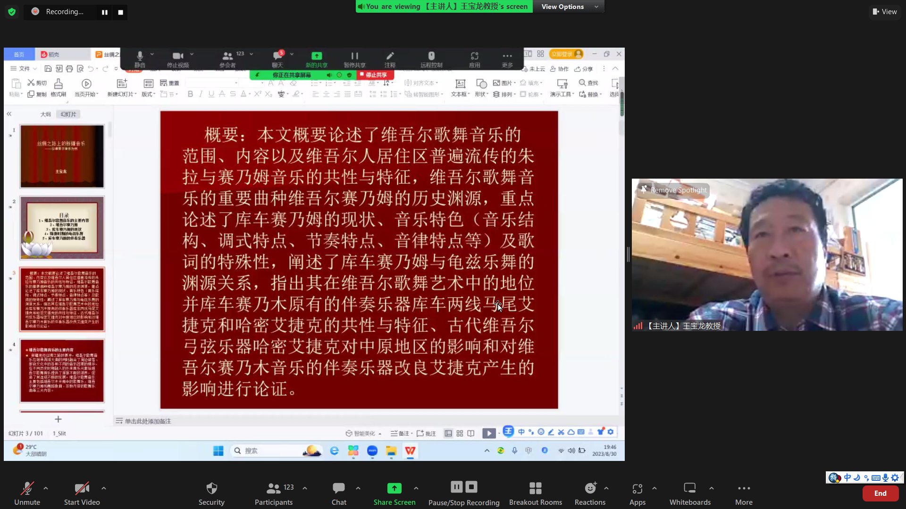Expand the video options caret beside Start Video
This screenshot has height=509, width=906.
(104, 488)
